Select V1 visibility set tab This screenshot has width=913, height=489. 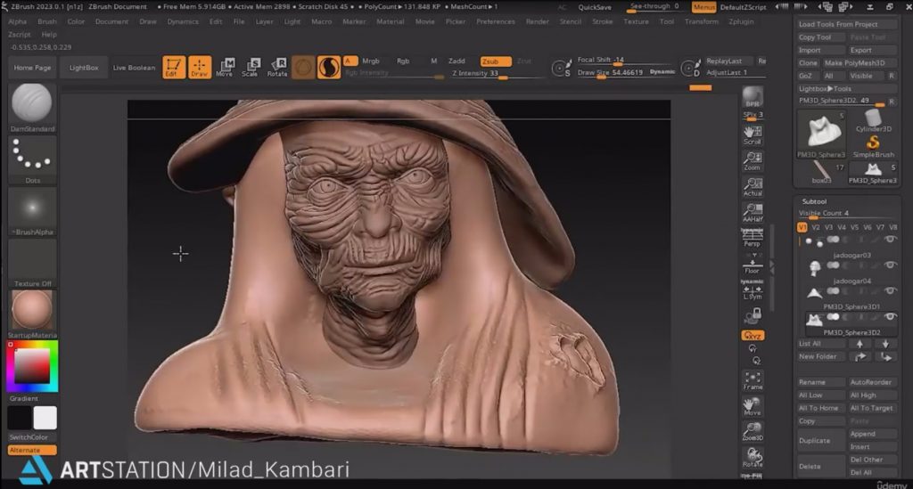pyautogui.click(x=802, y=227)
